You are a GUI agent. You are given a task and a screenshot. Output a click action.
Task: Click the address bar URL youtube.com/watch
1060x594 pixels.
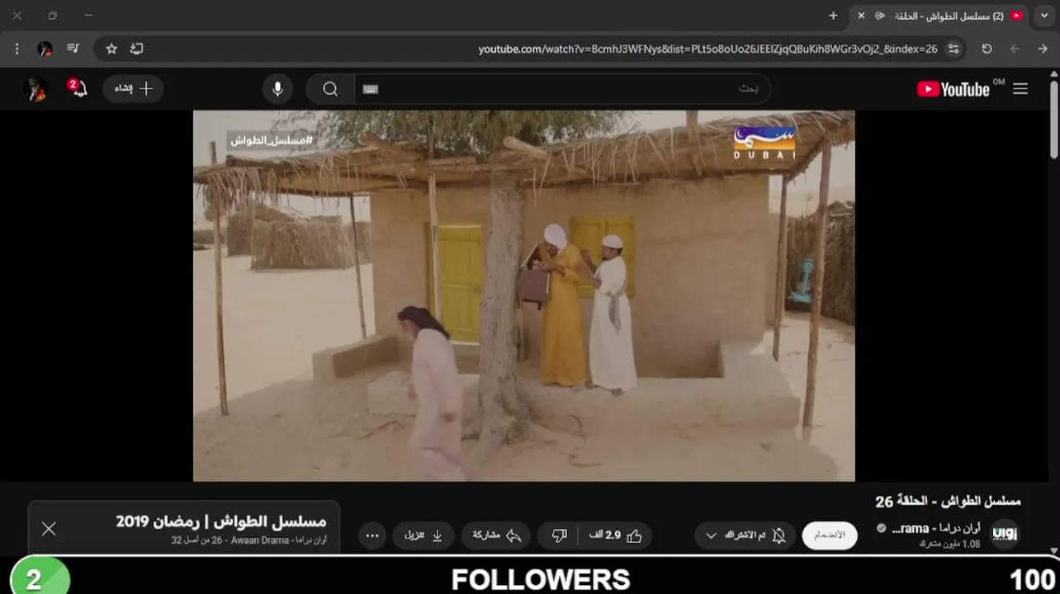(x=707, y=49)
